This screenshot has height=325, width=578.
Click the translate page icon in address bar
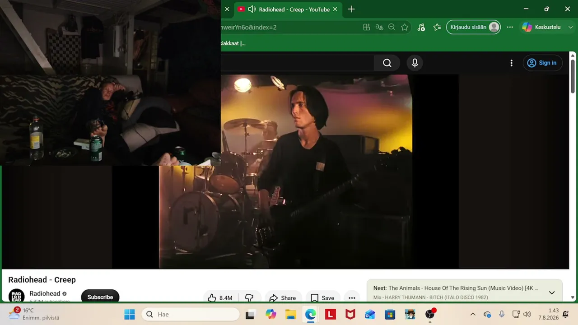coord(379,27)
